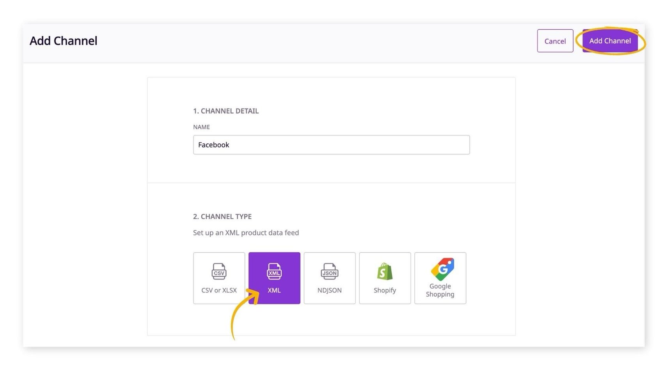Select NDJSON as the channel type

(329, 278)
